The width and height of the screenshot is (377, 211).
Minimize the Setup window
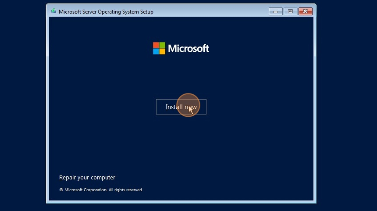276,11
